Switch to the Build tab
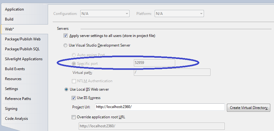The width and height of the screenshot is (274, 131). (9, 19)
